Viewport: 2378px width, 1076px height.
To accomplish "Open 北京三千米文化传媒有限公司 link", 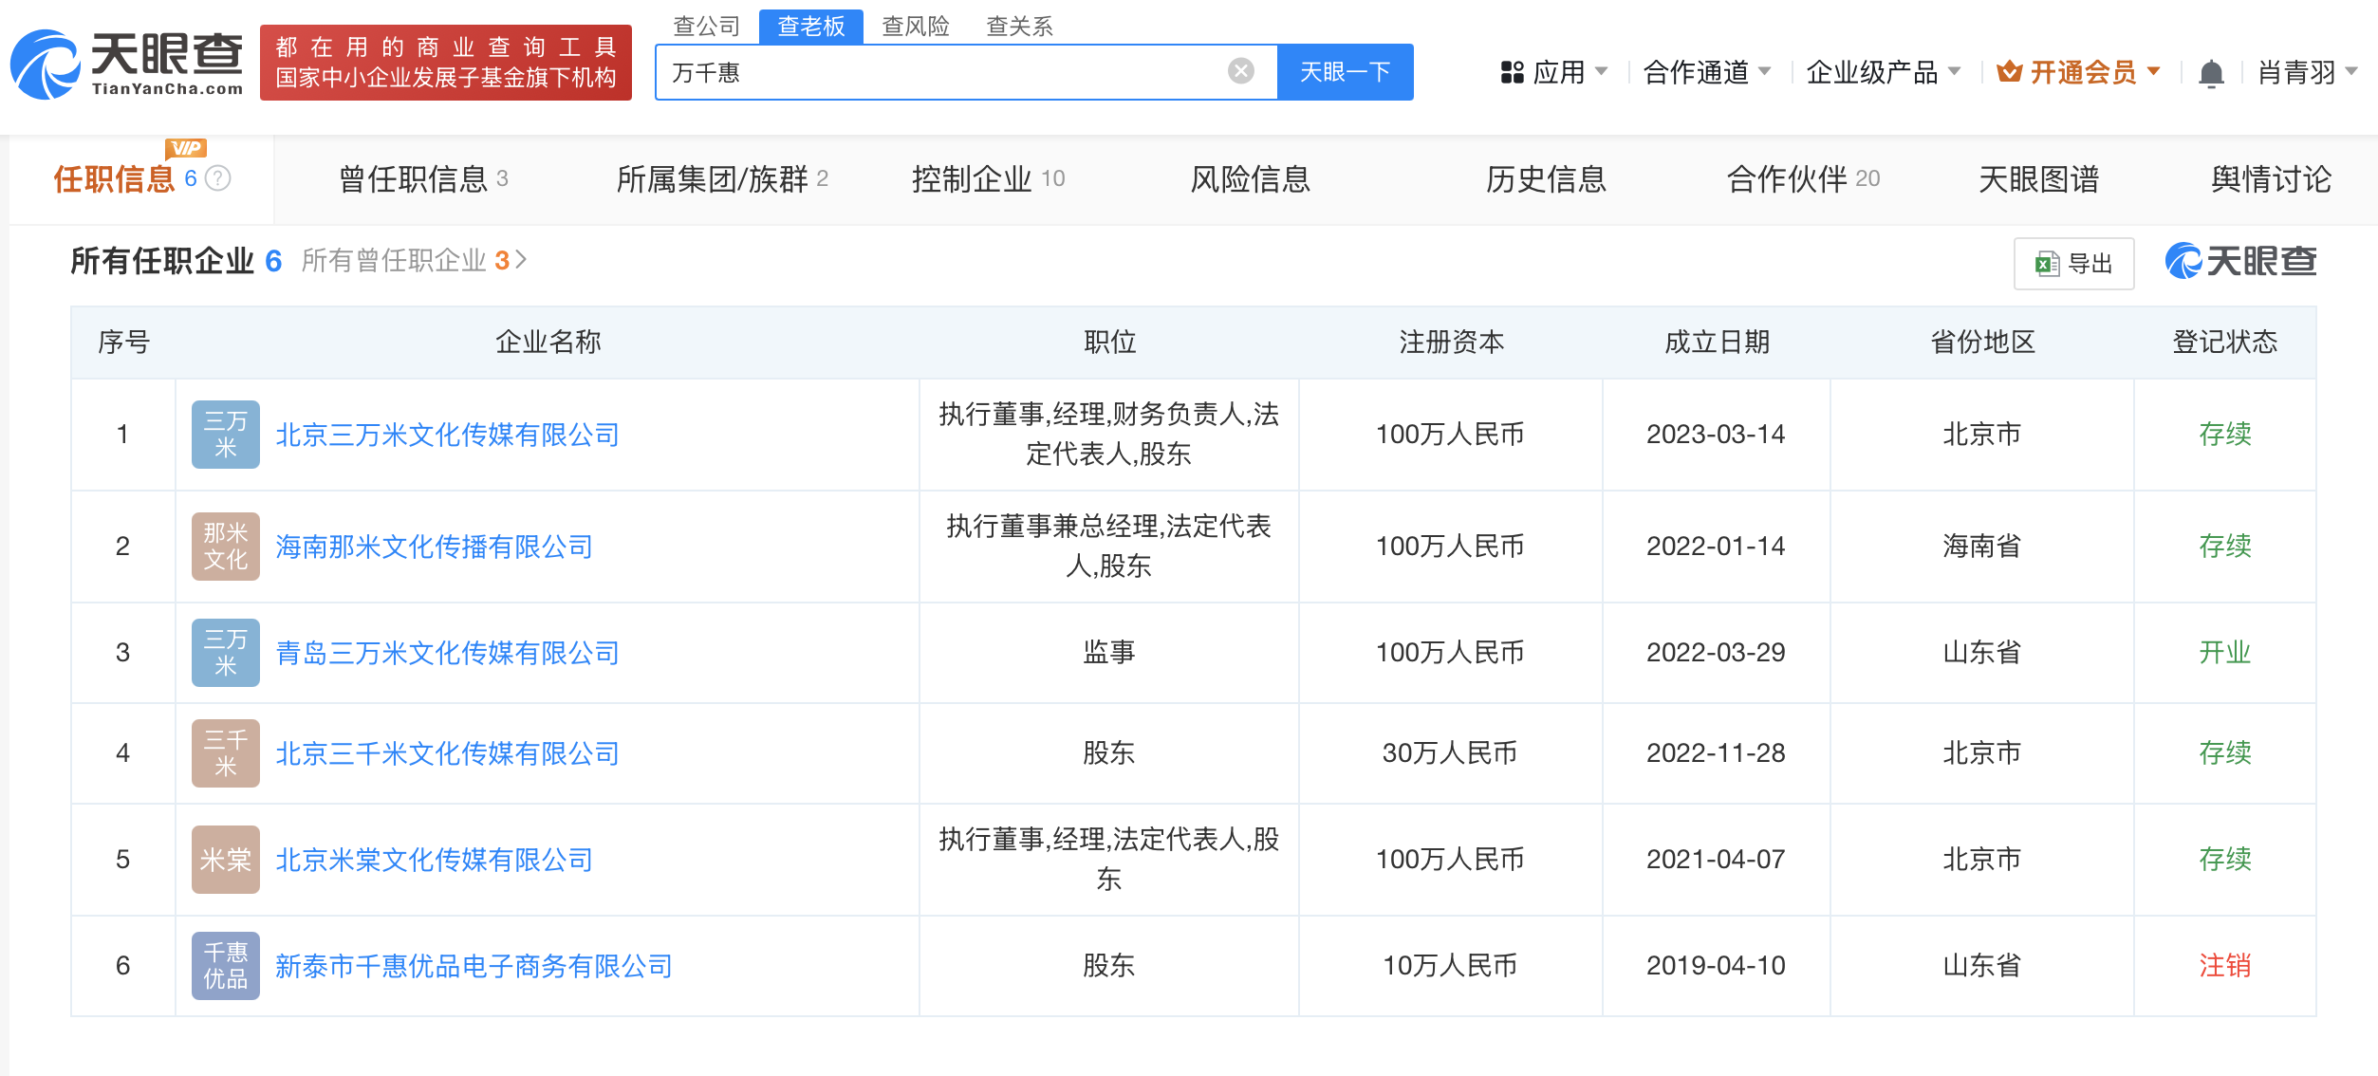I will click(x=447, y=753).
